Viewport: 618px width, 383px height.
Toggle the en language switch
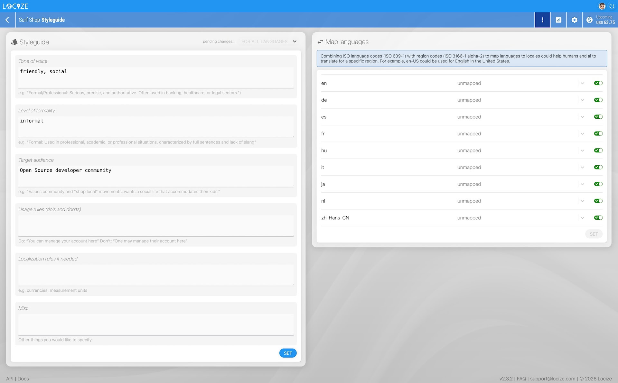coord(598,83)
